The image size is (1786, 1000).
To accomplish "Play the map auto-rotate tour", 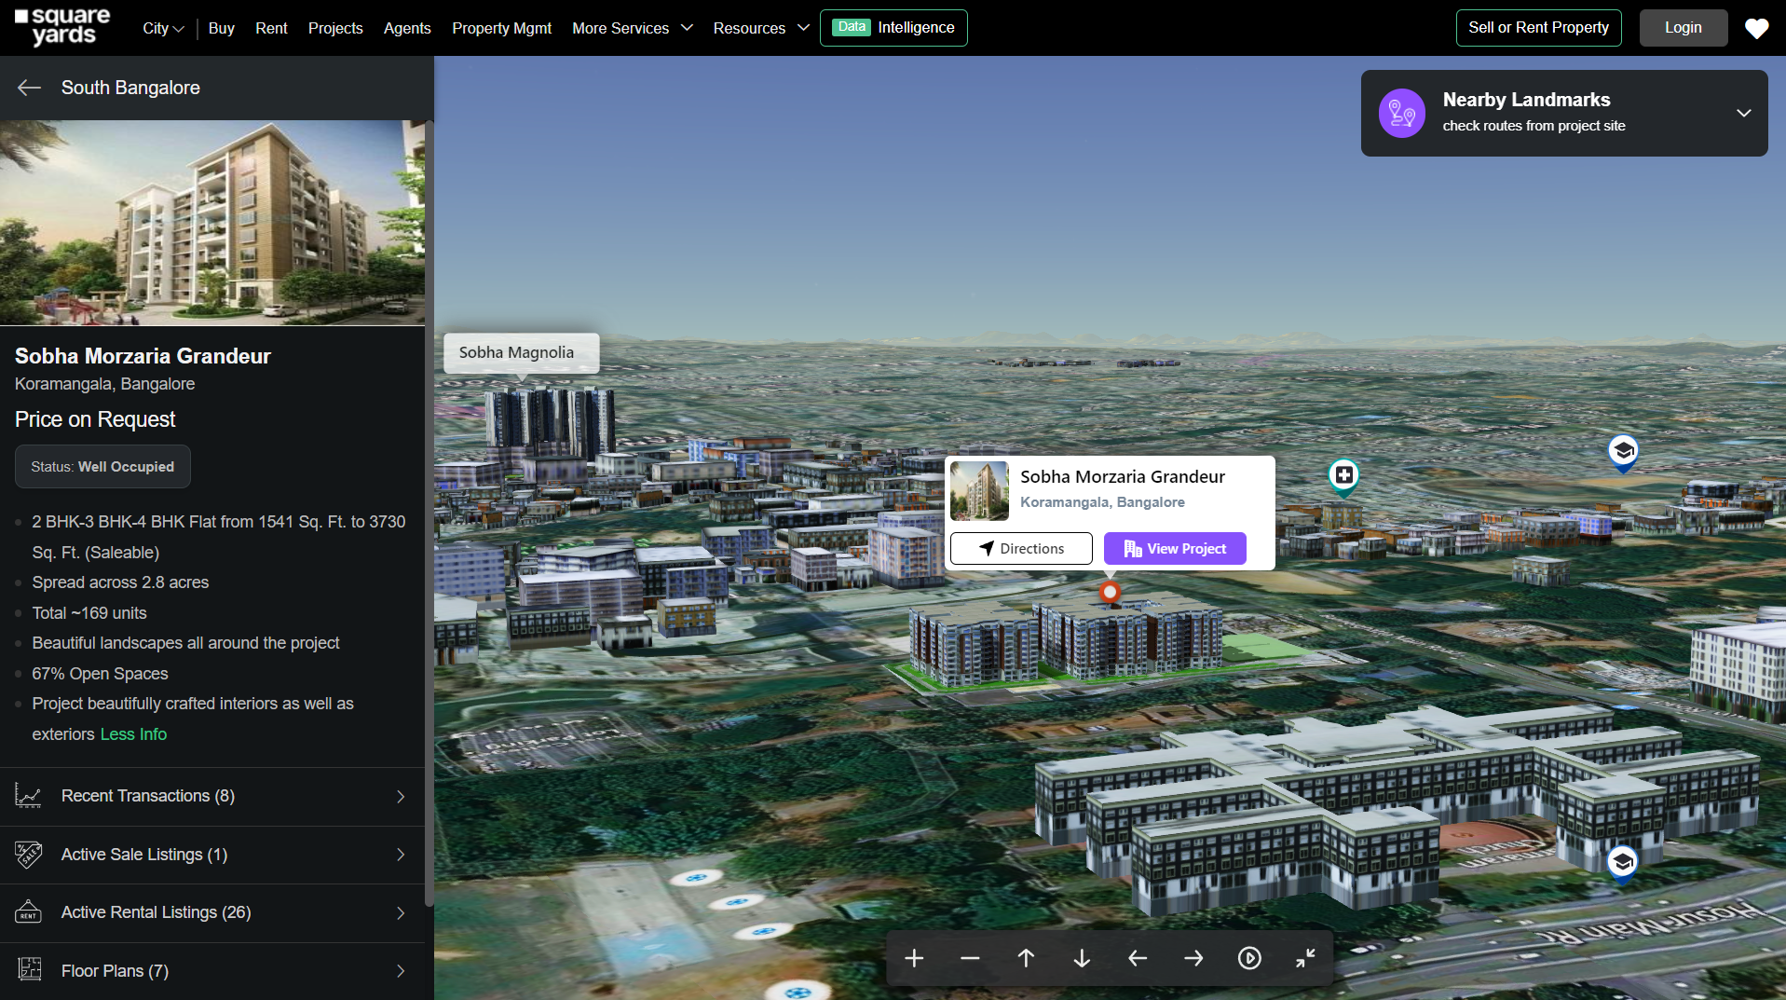I will coord(1249,958).
